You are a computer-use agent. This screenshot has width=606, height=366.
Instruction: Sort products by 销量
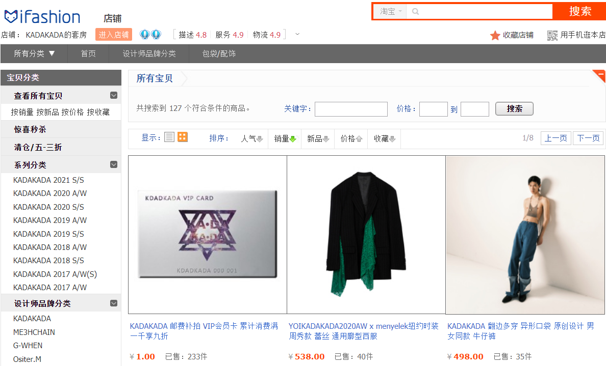pos(285,138)
